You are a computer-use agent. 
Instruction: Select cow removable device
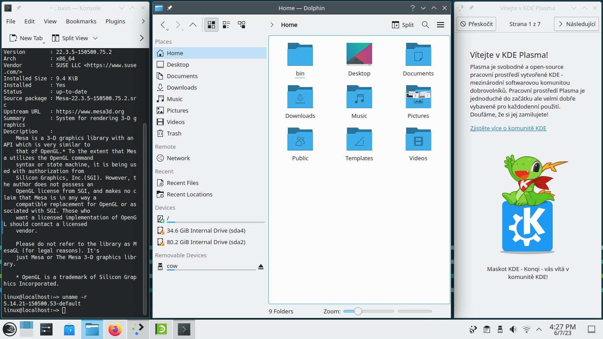click(206, 267)
